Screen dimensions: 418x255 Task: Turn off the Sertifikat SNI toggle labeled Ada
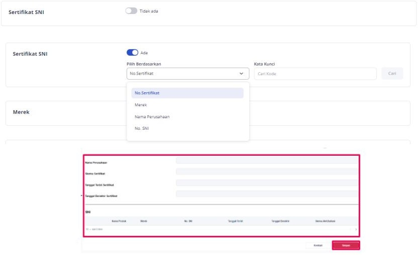[x=132, y=53]
